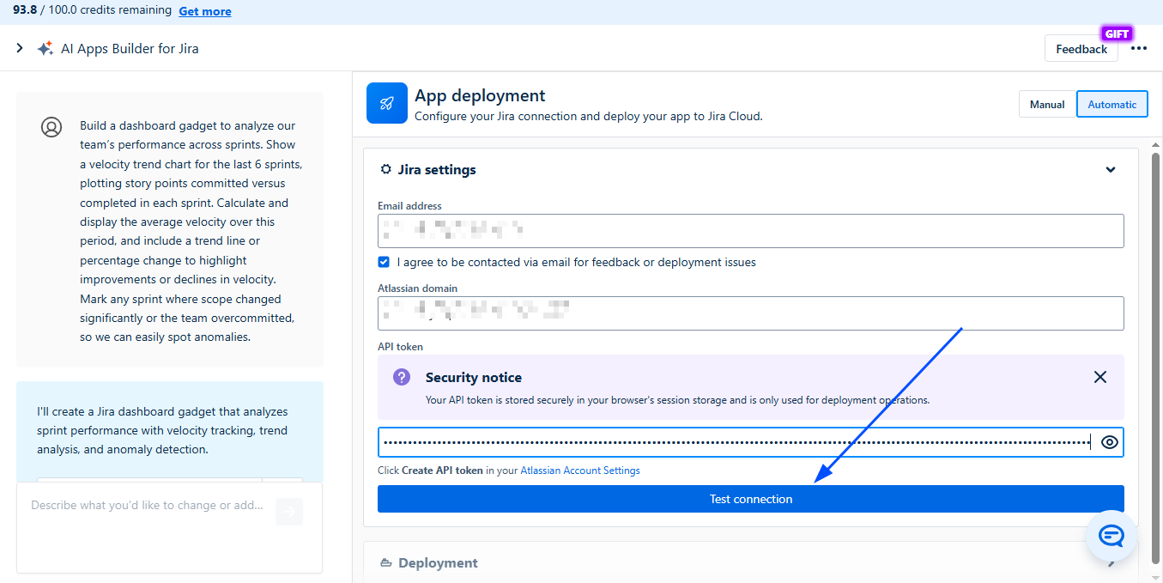Click the Get more credits link

[x=204, y=11]
